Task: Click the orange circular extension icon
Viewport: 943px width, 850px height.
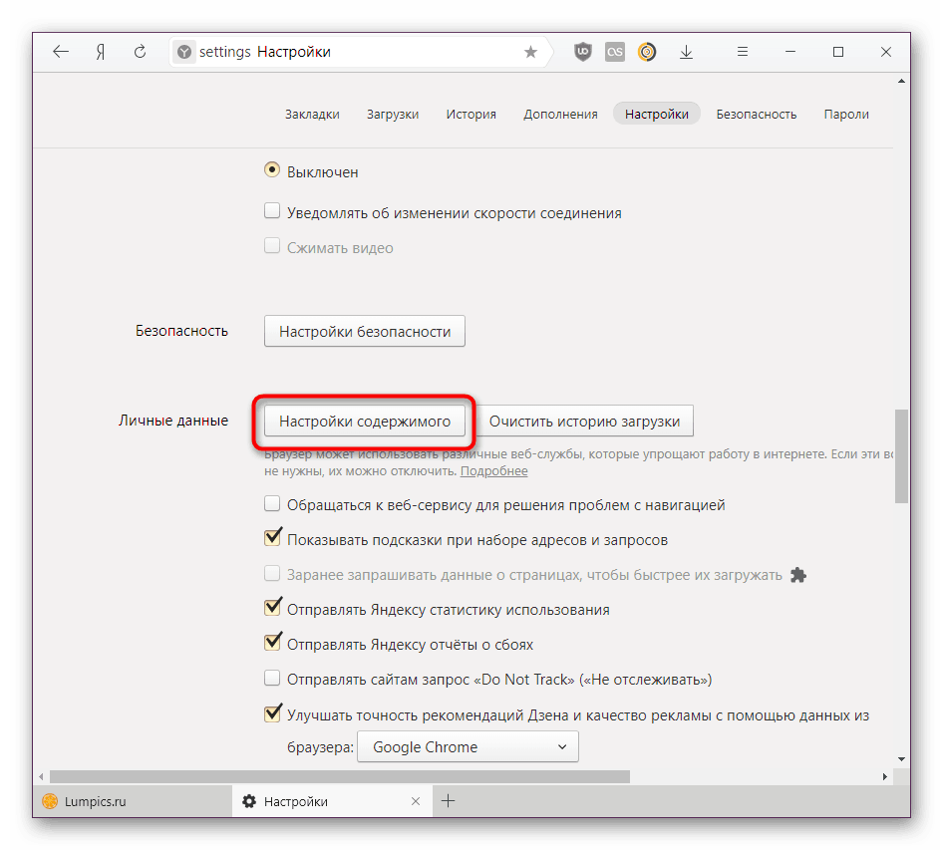Action: click(647, 52)
